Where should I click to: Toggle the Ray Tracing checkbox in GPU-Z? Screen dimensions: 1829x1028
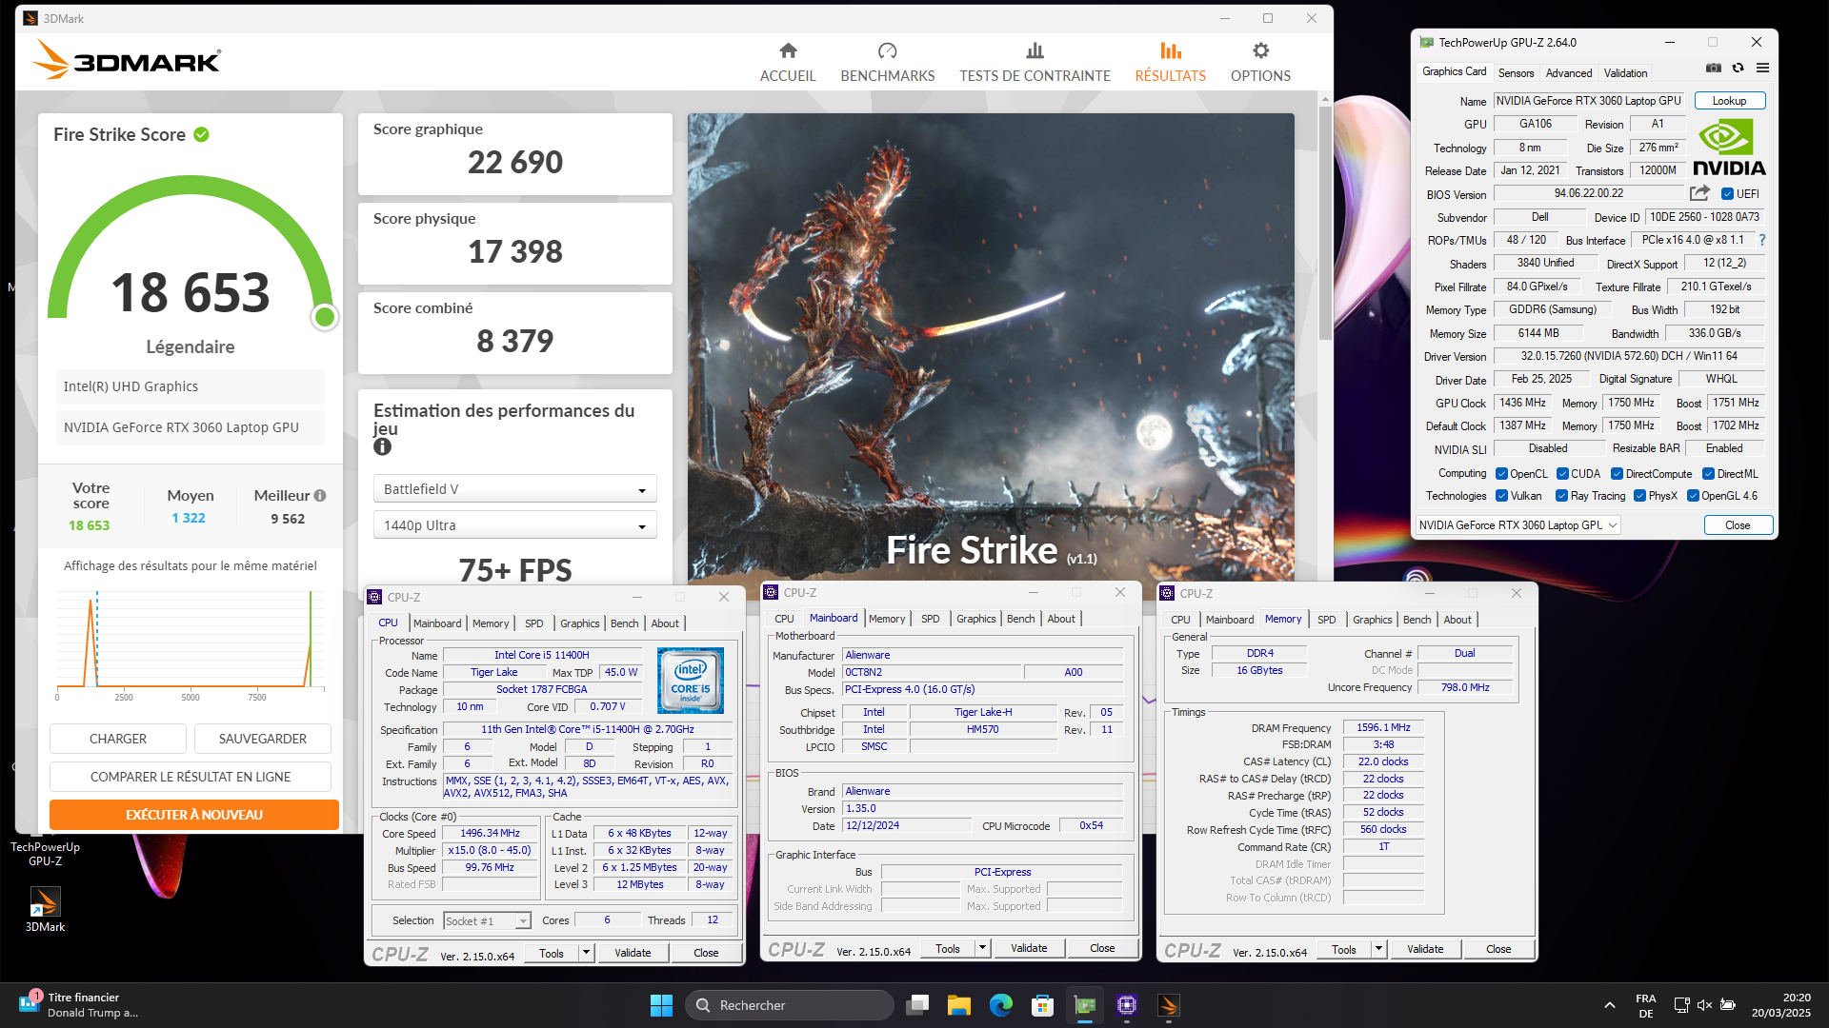tap(1561, 496)
